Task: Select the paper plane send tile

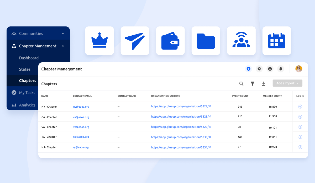Action: (135, 41)
